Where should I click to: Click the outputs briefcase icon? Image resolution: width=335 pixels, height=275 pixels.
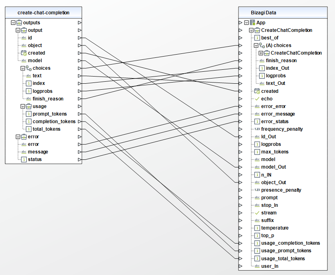click(19, 22)
